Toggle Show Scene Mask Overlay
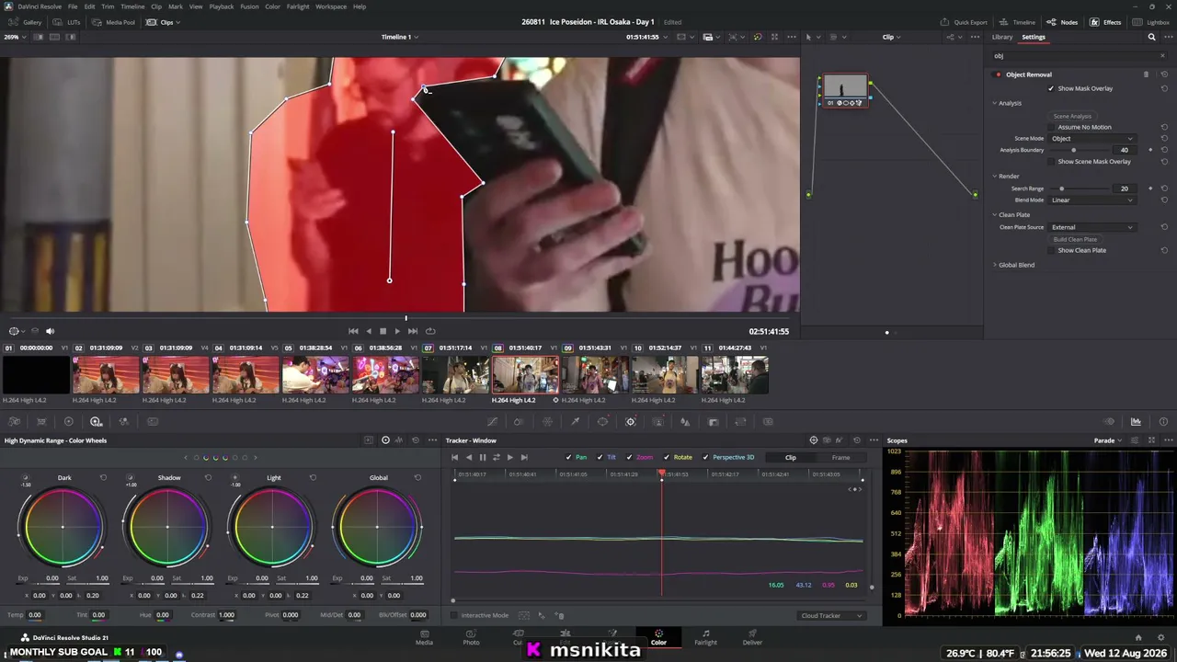 (x=1051, y=162)
